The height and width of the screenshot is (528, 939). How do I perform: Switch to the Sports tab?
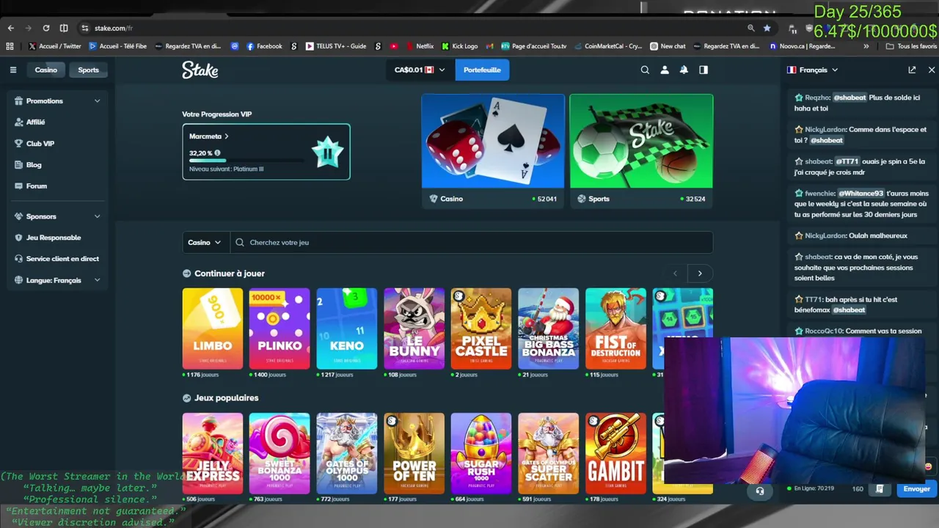click(x=88, y=70)
